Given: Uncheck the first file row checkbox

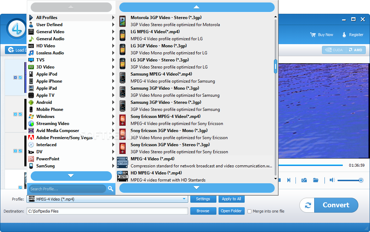Looking at the screenshot, I should click(x=20, y=77).
